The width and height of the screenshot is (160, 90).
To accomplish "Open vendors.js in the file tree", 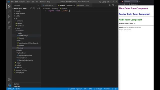I will (x=20, y=26).
